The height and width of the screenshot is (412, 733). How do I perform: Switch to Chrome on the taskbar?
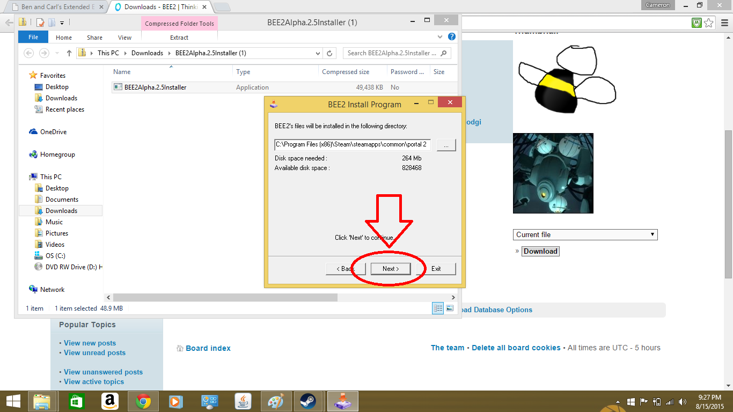(143, 401)
